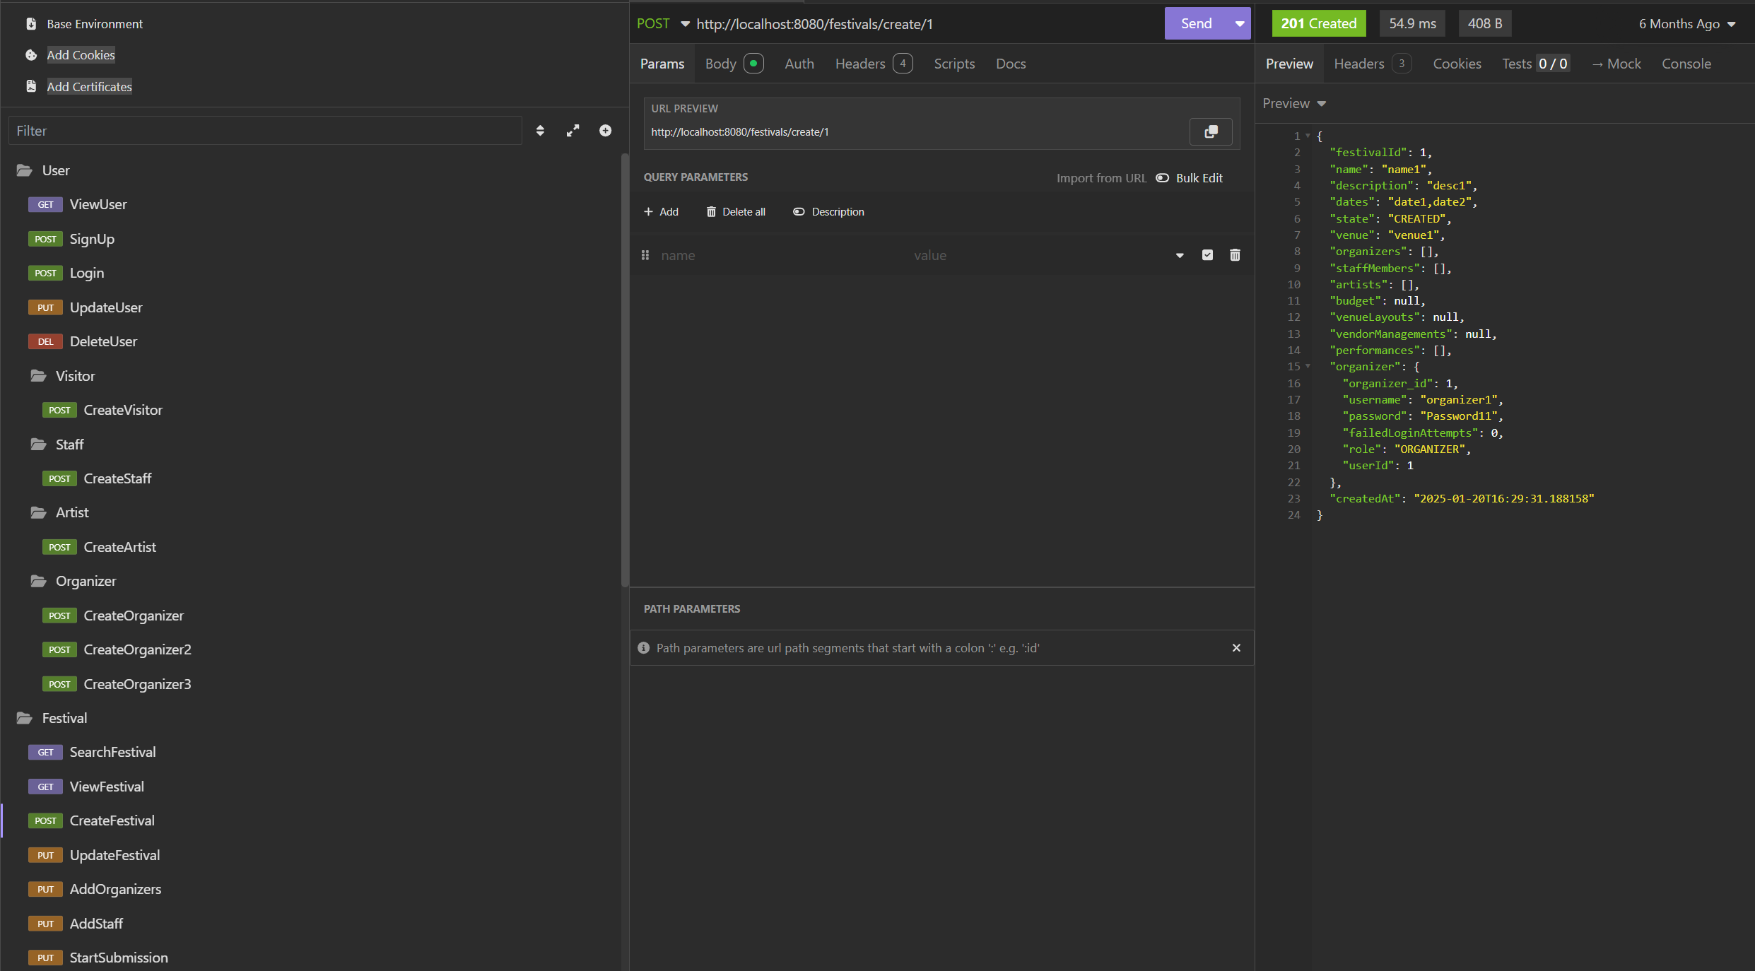Click the expand sidebar fullscreen arrows icon
This screenshot has height=971, width=1755.
coord(573,130)
